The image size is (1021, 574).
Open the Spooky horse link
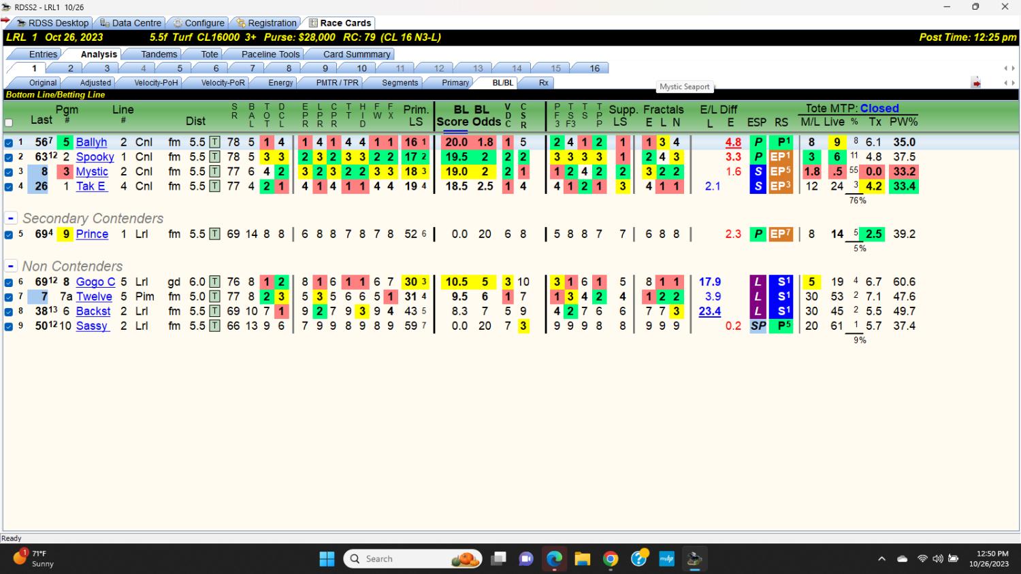pos(95,157)
